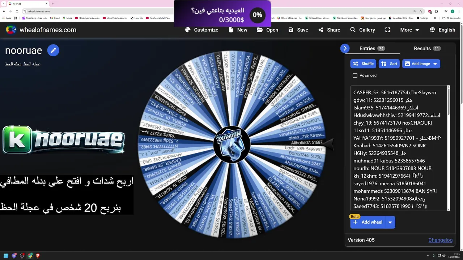The height and width of the screenshot is (260, 463).
Task: Open Gmail bookmark
Action: [55, 18]
